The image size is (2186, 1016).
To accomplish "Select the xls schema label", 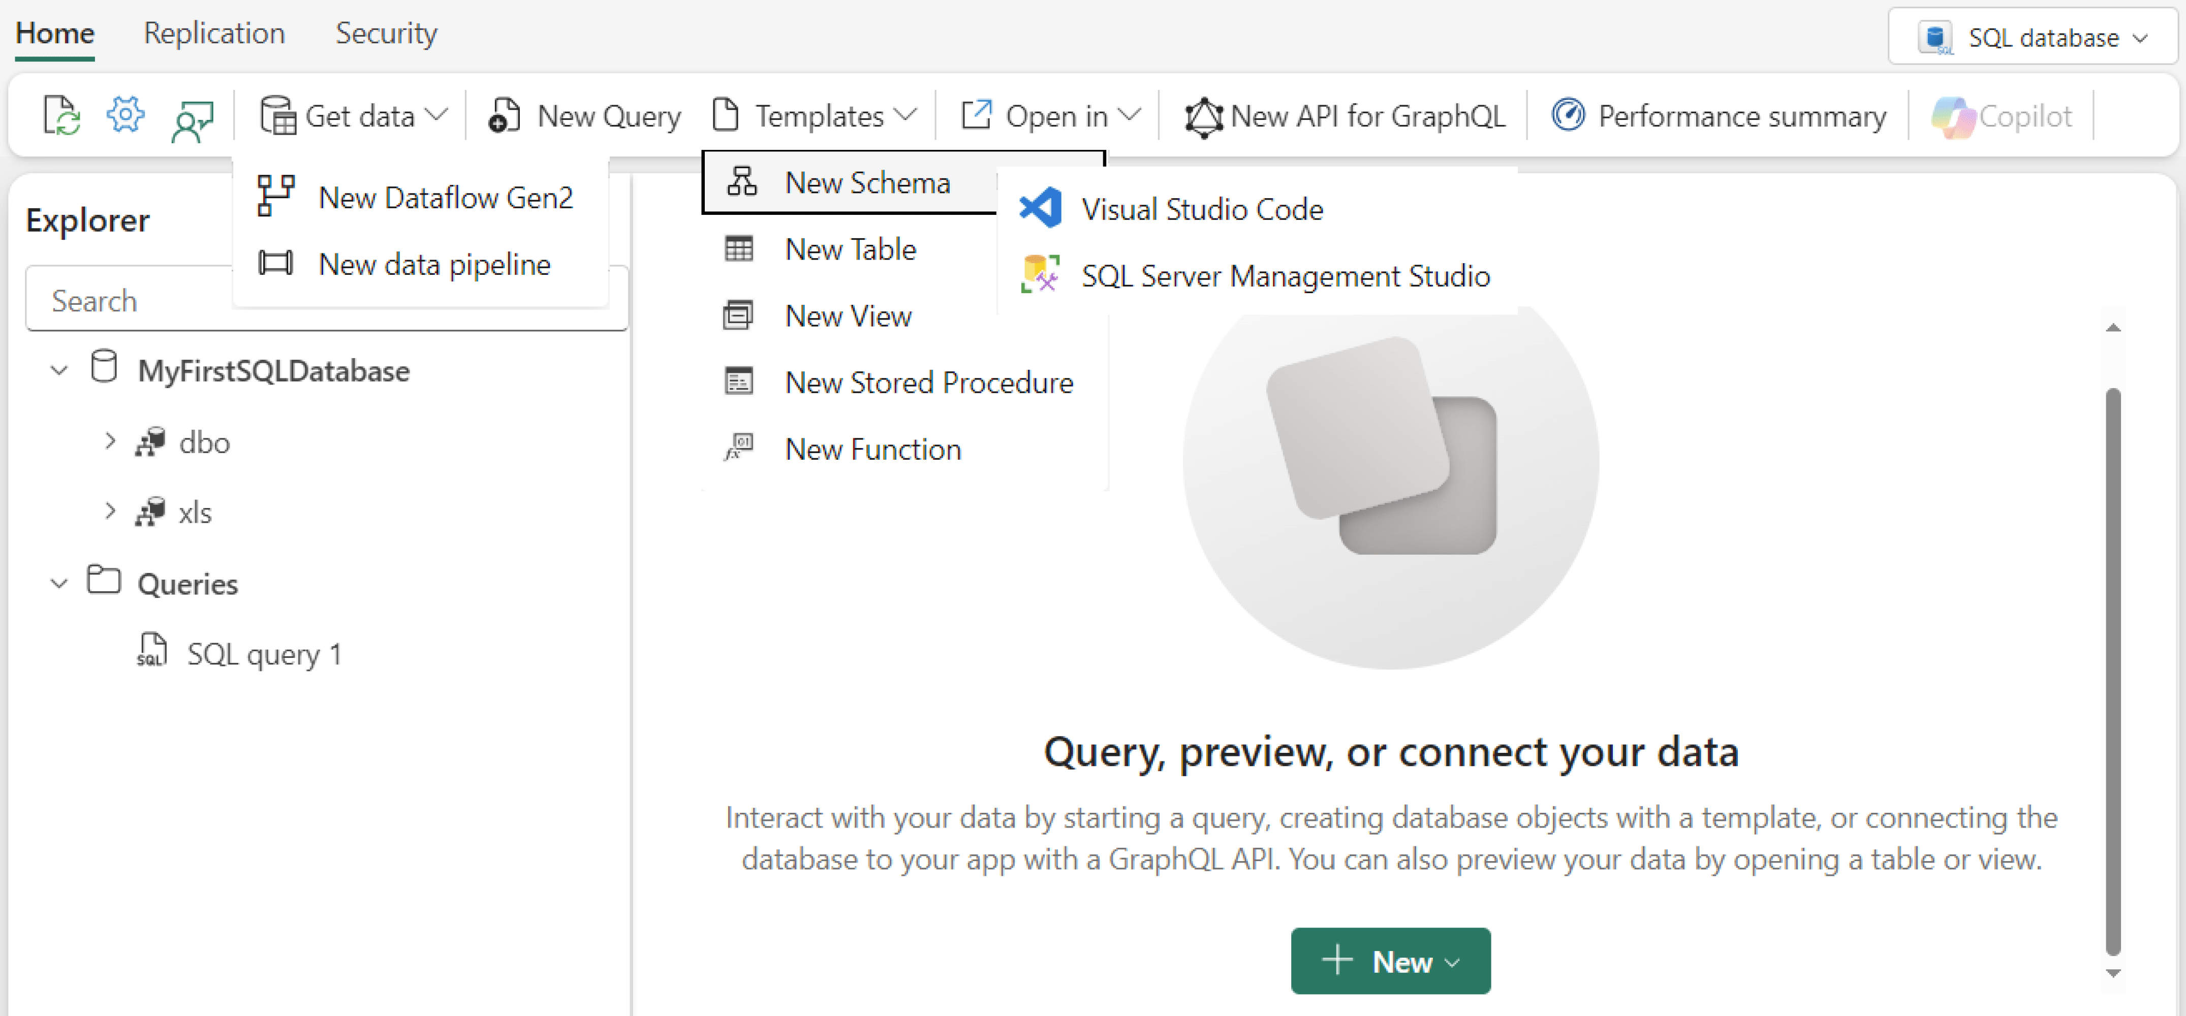I will tap(195, 512).
